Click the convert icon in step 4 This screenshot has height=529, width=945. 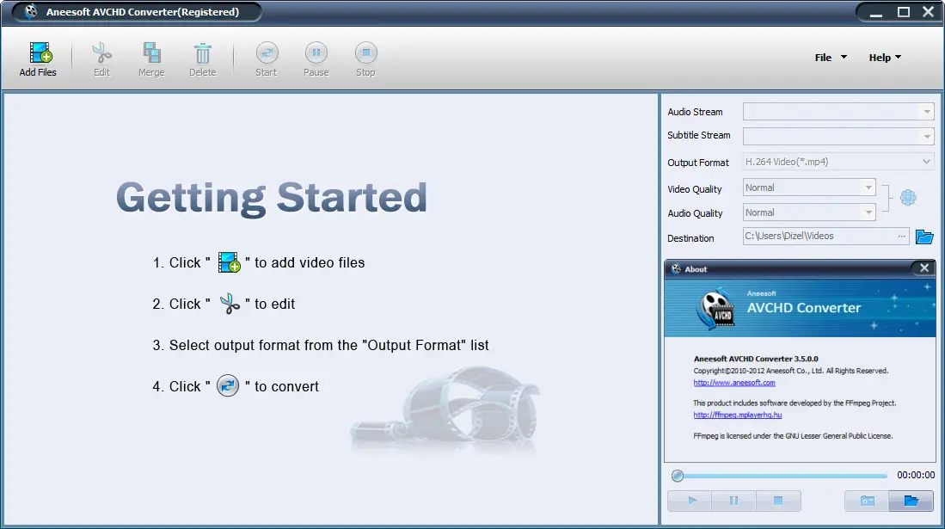pos(228,385)
